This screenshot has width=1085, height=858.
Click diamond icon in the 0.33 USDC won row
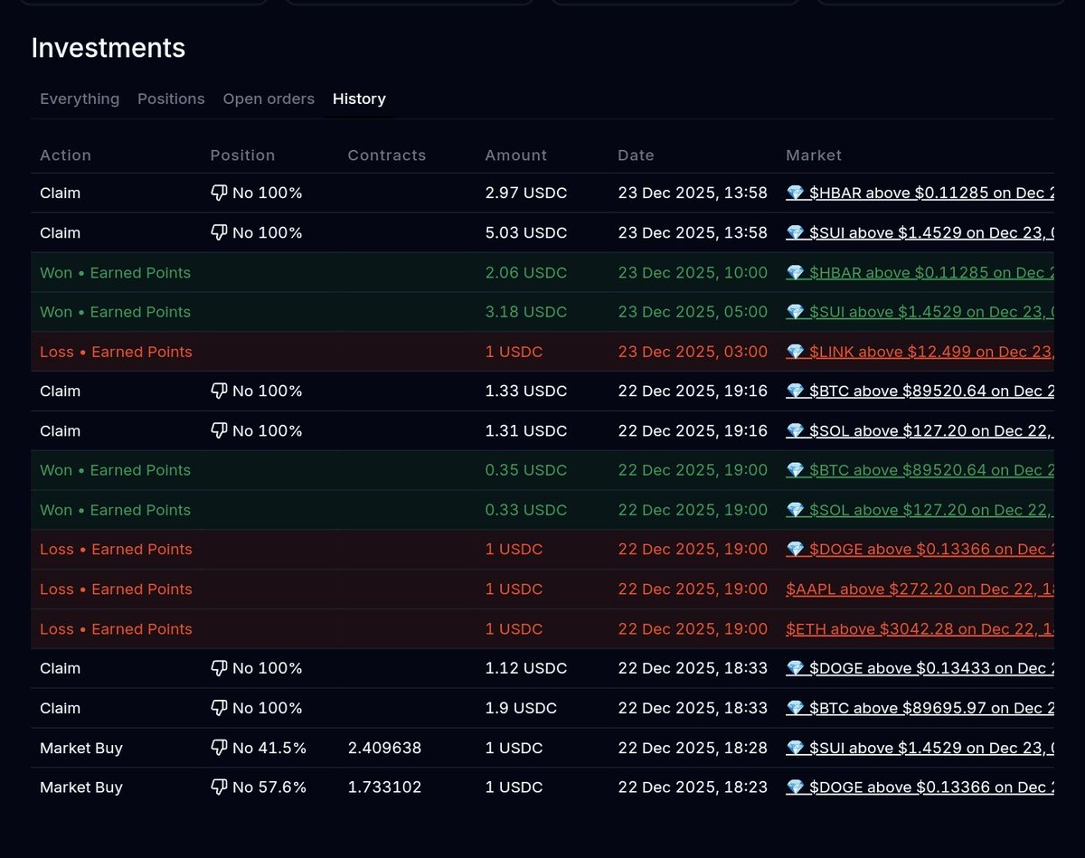pyautogui.click(x=795, y=510)
